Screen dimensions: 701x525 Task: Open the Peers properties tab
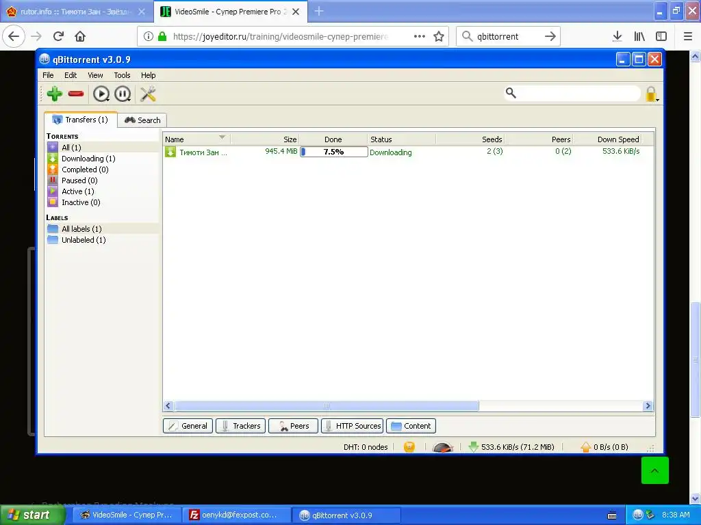[293, 426]
